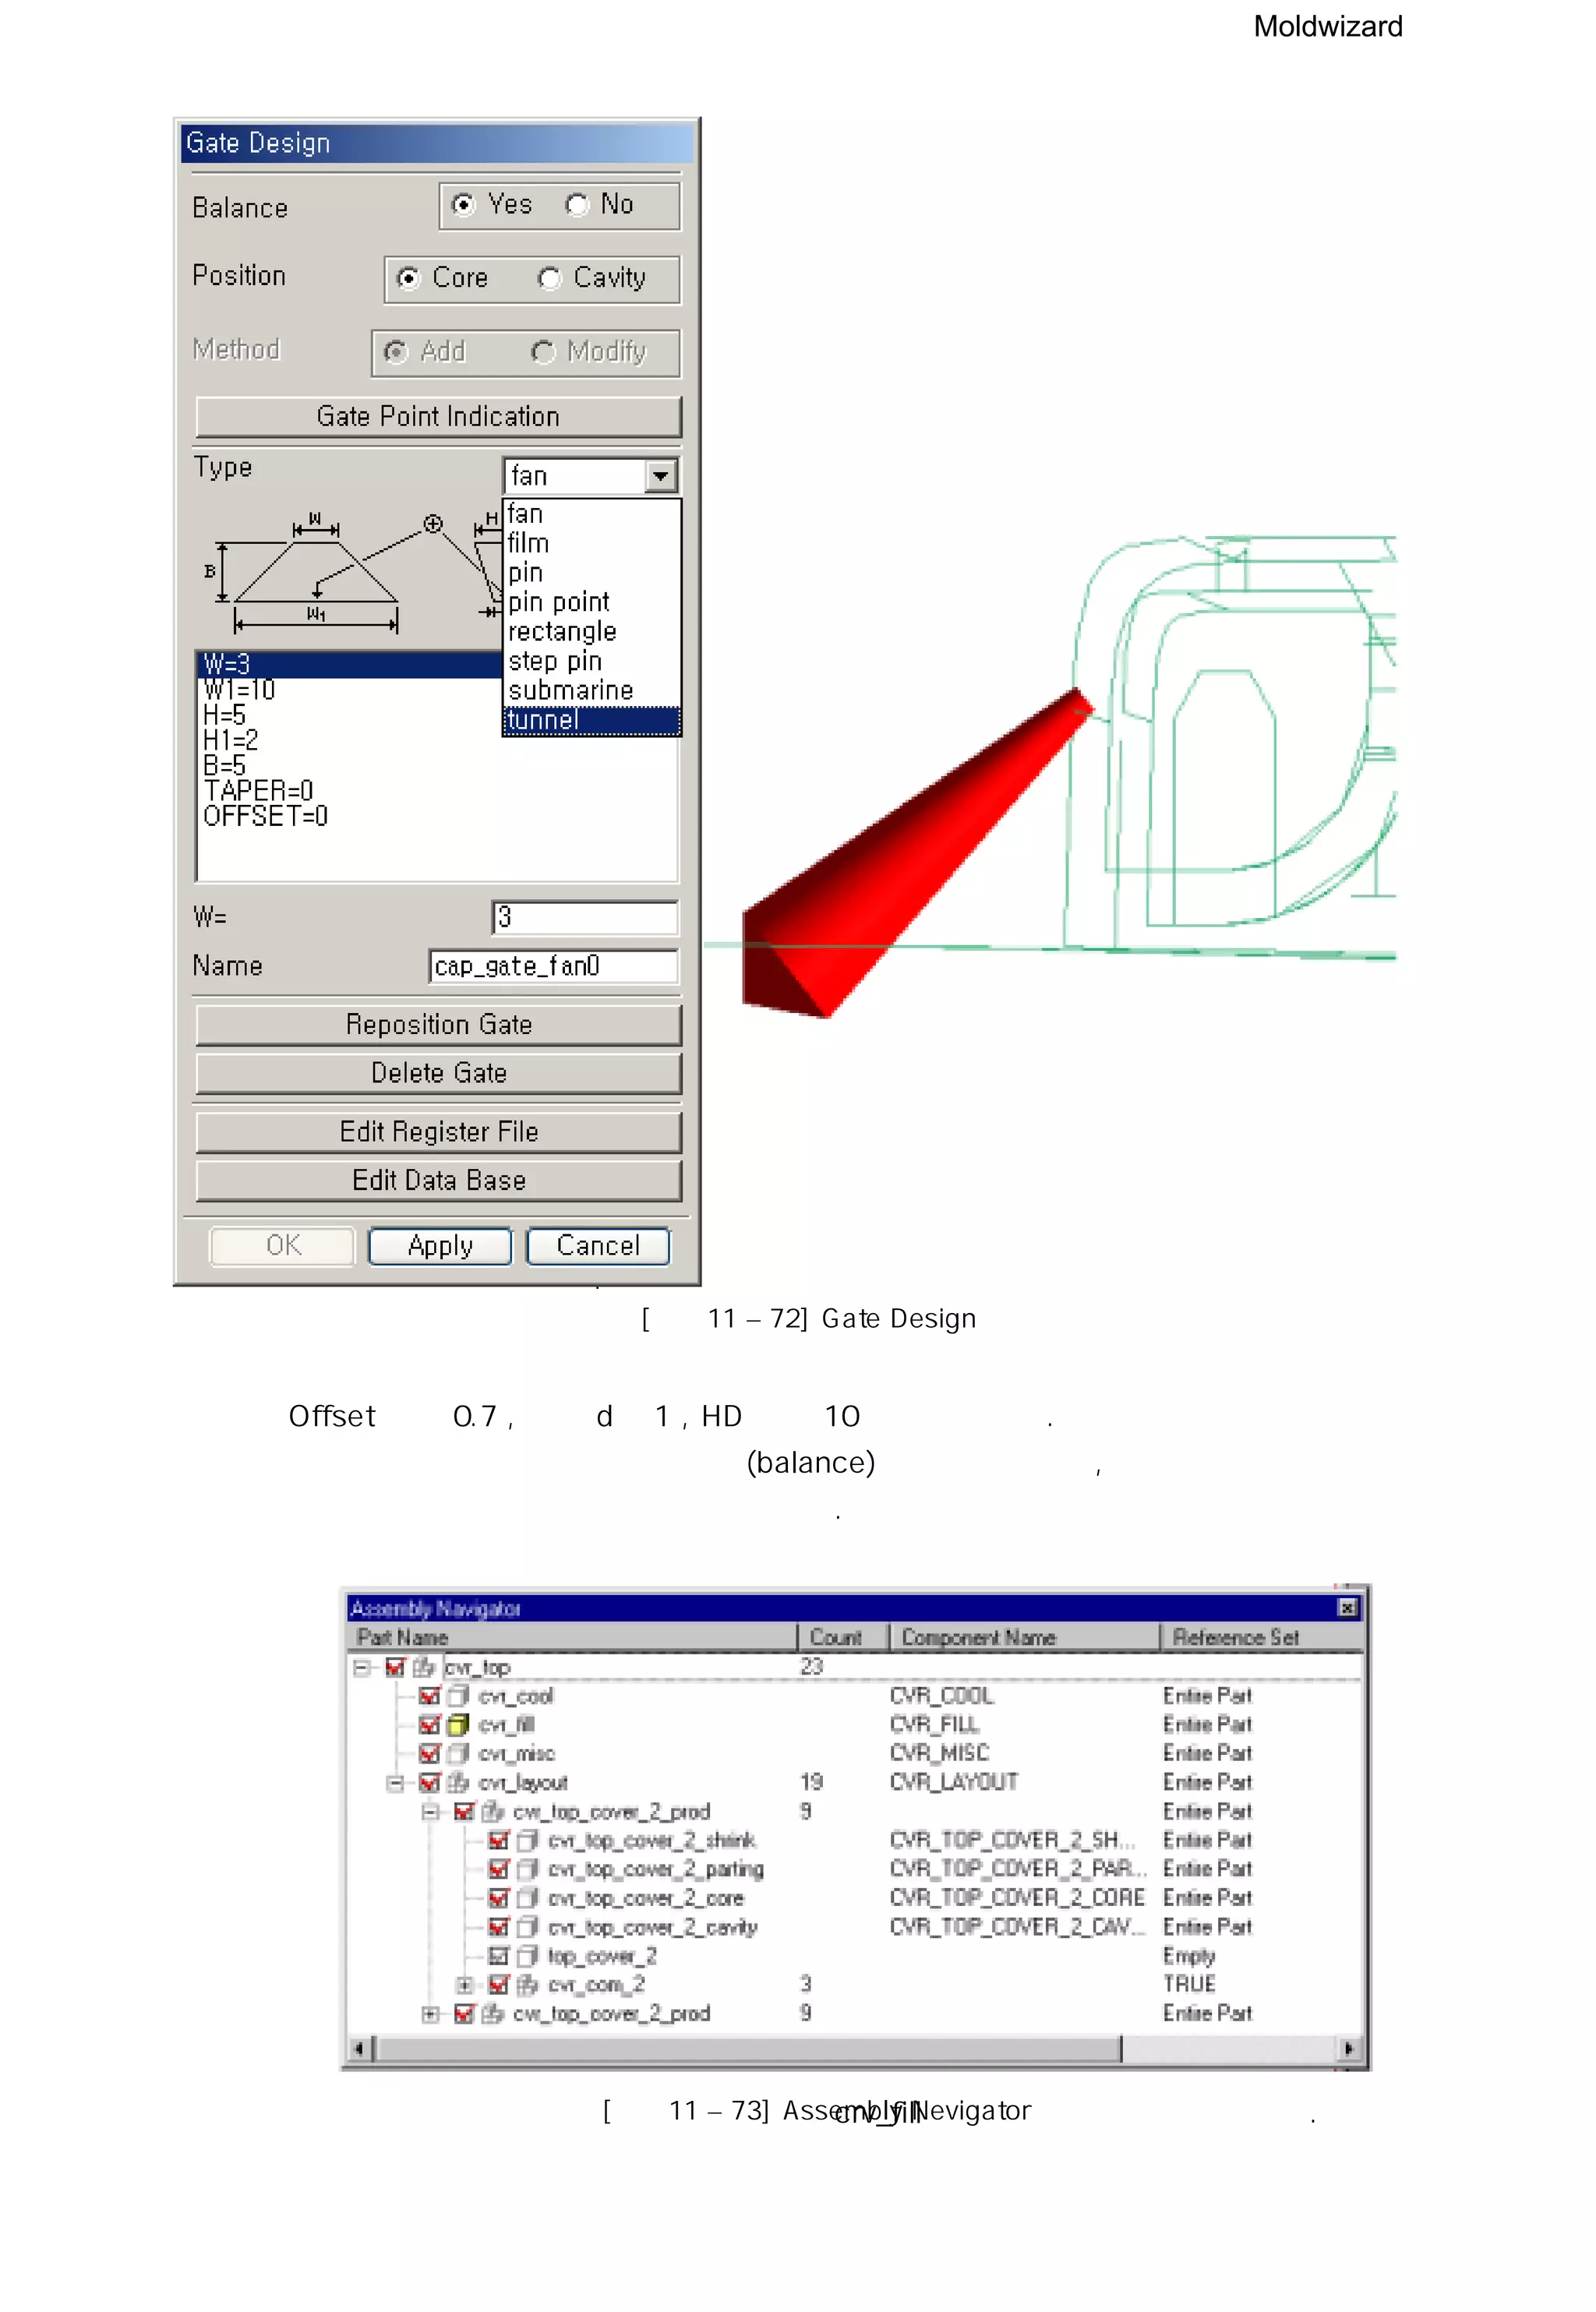Viewport: 1596px width, 2312px height.
Task: Select H=5 parameter row
Action: [x=224, y=715]
